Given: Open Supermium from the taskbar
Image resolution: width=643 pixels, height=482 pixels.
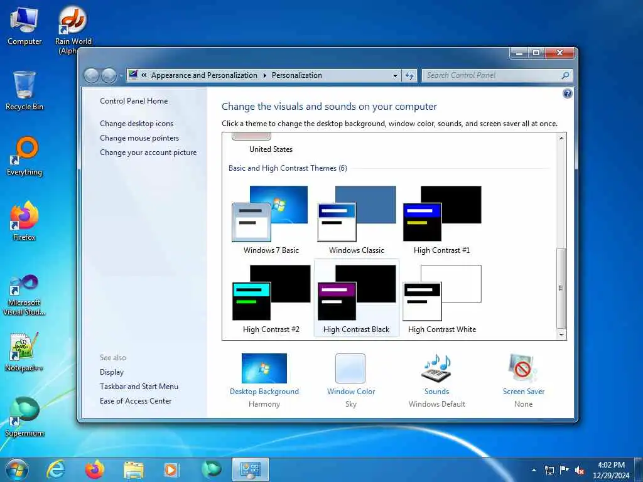Looking at the screenshot, I should pyautogui.click(x=211, y=469).
